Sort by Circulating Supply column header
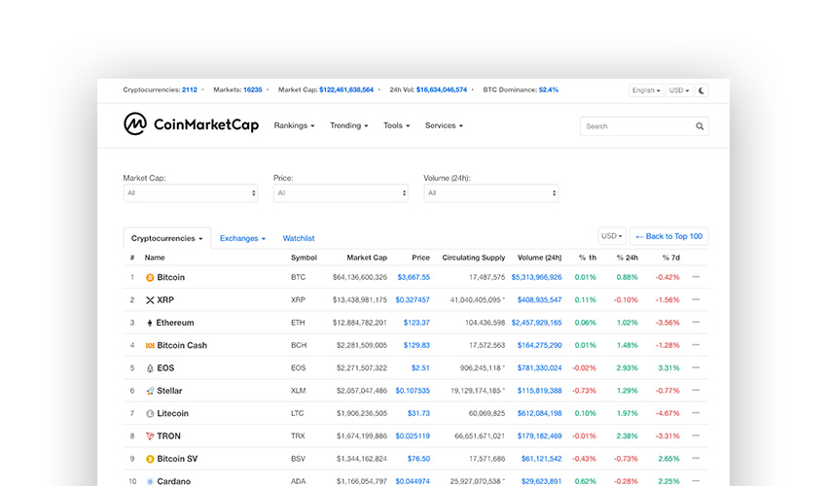This screenshot has width=827, height=486. point(474,258)
